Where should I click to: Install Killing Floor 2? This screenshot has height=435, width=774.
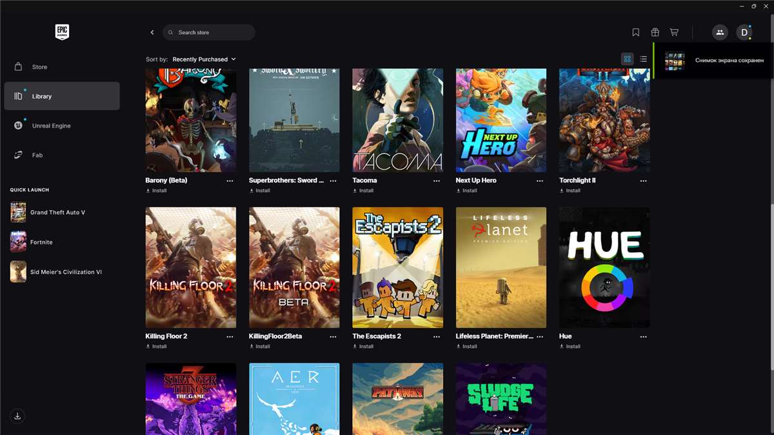156,347
